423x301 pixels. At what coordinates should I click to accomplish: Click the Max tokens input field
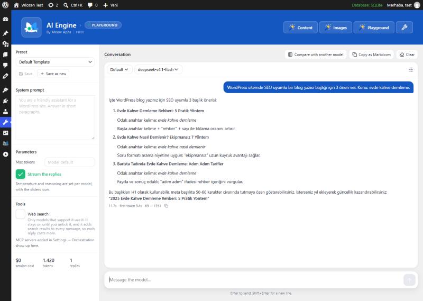click(70, 162)
